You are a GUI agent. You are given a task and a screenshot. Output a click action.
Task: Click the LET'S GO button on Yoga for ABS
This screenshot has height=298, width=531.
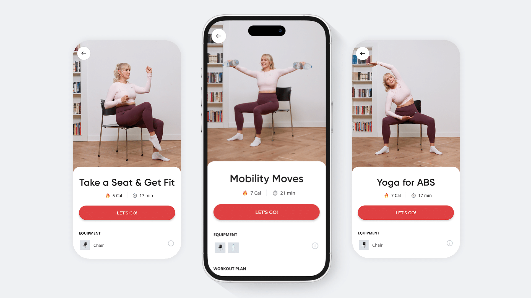[x=405, y=212]
